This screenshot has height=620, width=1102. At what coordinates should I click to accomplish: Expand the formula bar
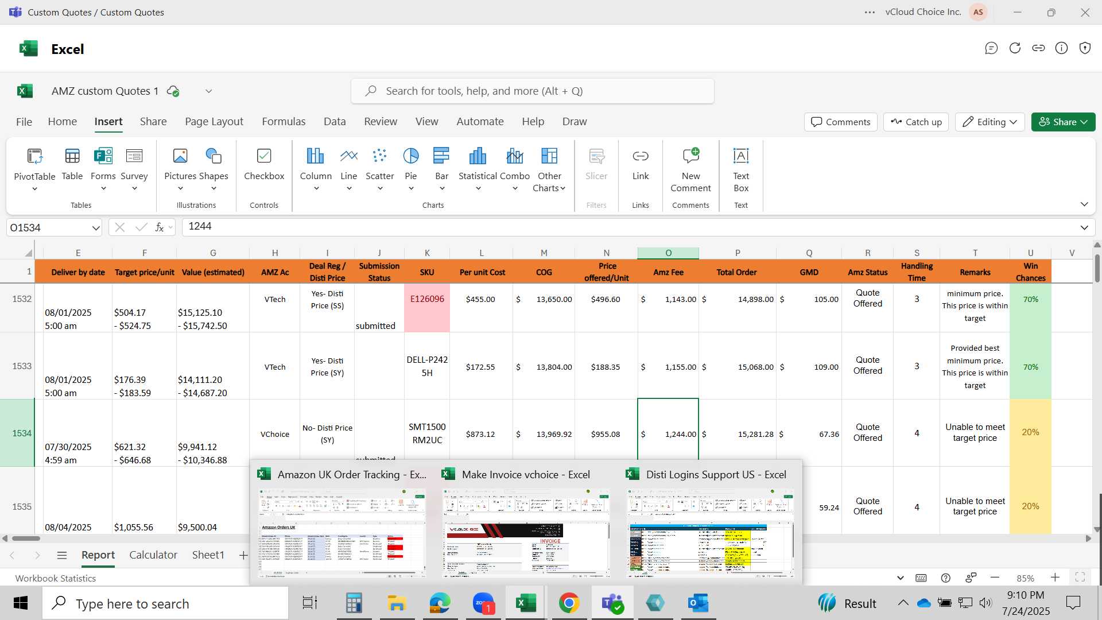click(x=1084, y=227)
